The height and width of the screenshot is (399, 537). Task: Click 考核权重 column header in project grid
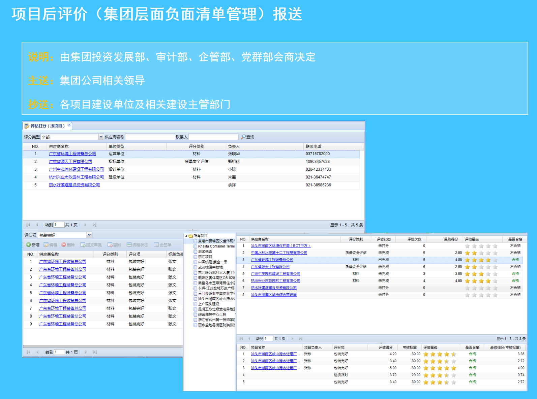click(410, 347)
